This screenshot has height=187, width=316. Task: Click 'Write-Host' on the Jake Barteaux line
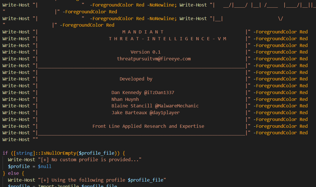(16, 112)
